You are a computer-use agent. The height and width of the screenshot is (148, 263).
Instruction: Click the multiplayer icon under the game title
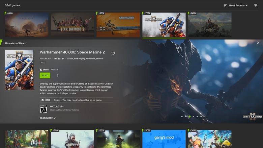pyautogui.click(x=56, y=58)
